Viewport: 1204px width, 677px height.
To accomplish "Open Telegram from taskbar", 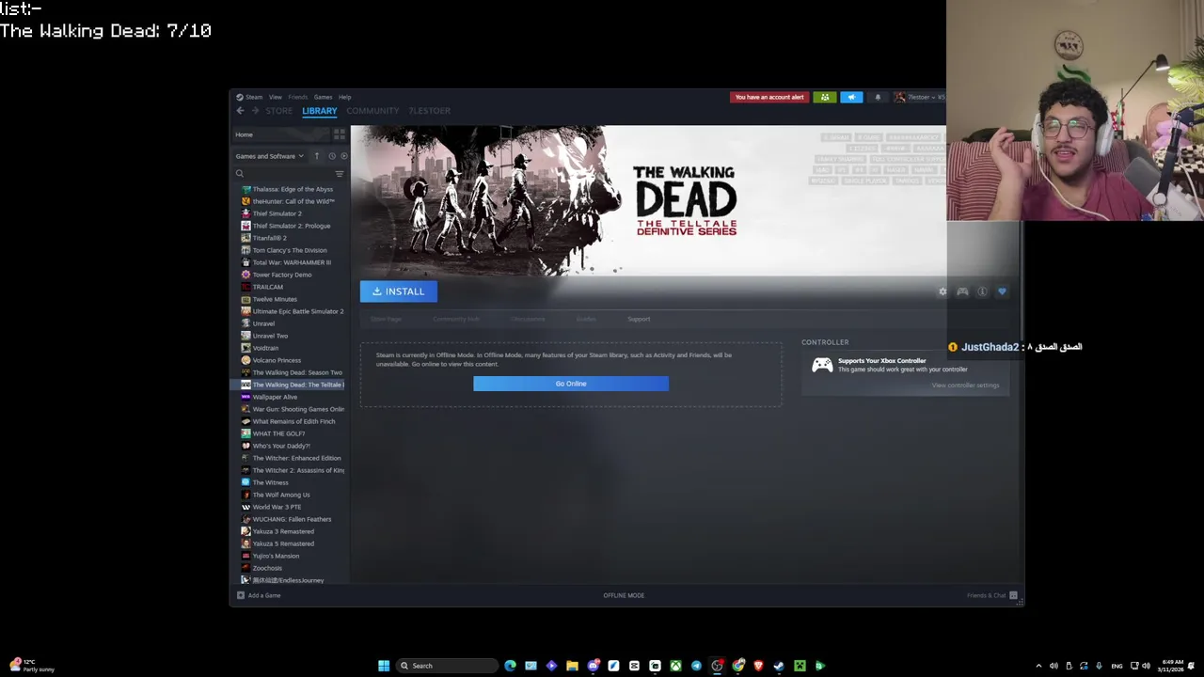I will coord(696,666).
